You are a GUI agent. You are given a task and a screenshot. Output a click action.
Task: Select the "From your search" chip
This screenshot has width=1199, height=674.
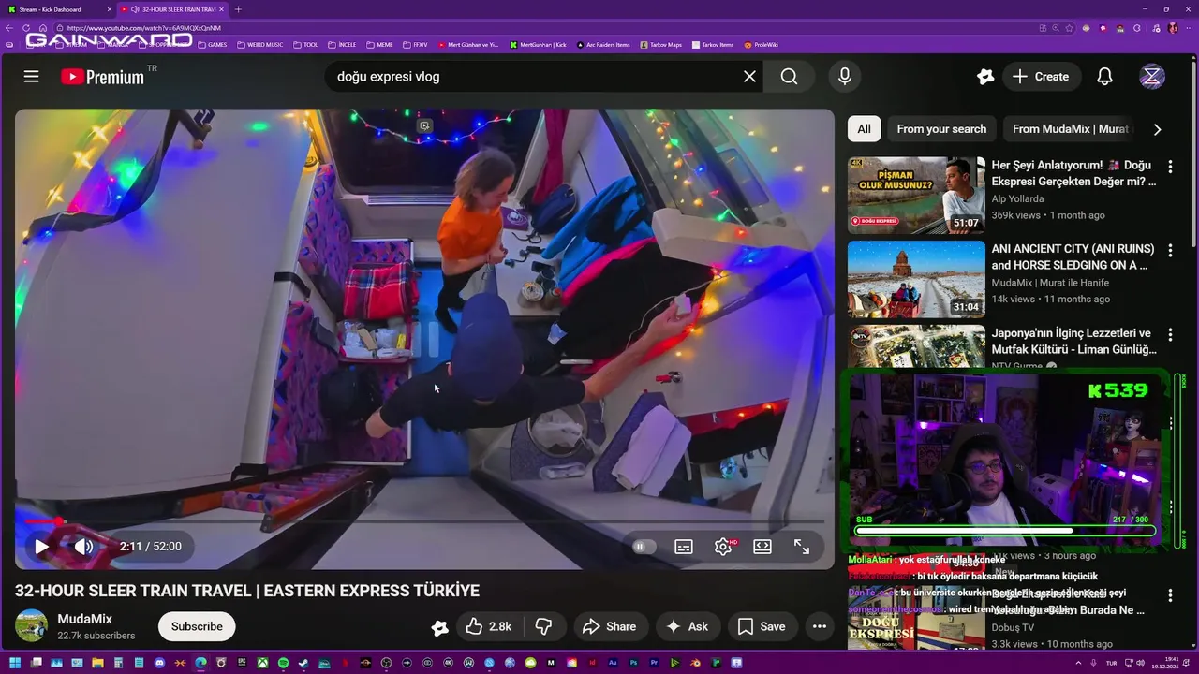tap(941, 129)
